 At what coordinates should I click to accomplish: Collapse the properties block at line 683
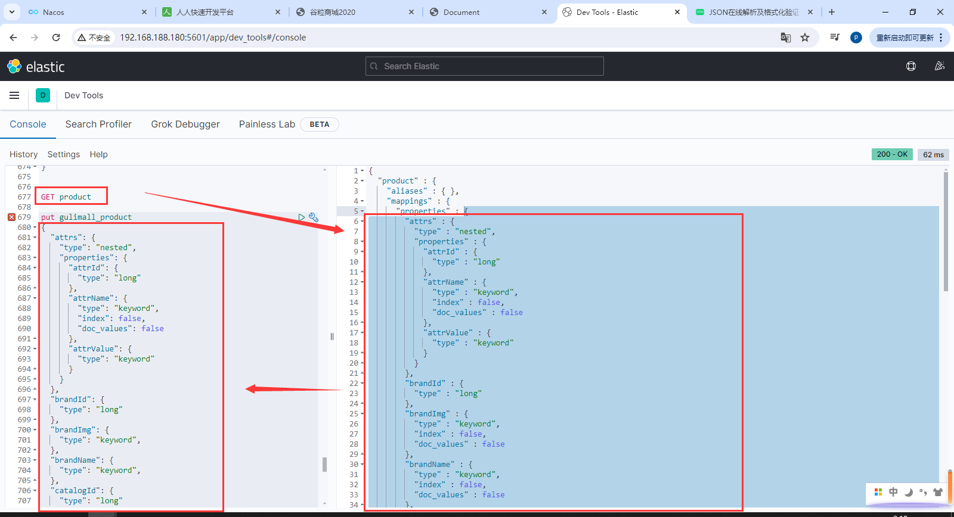coord(35,258)
